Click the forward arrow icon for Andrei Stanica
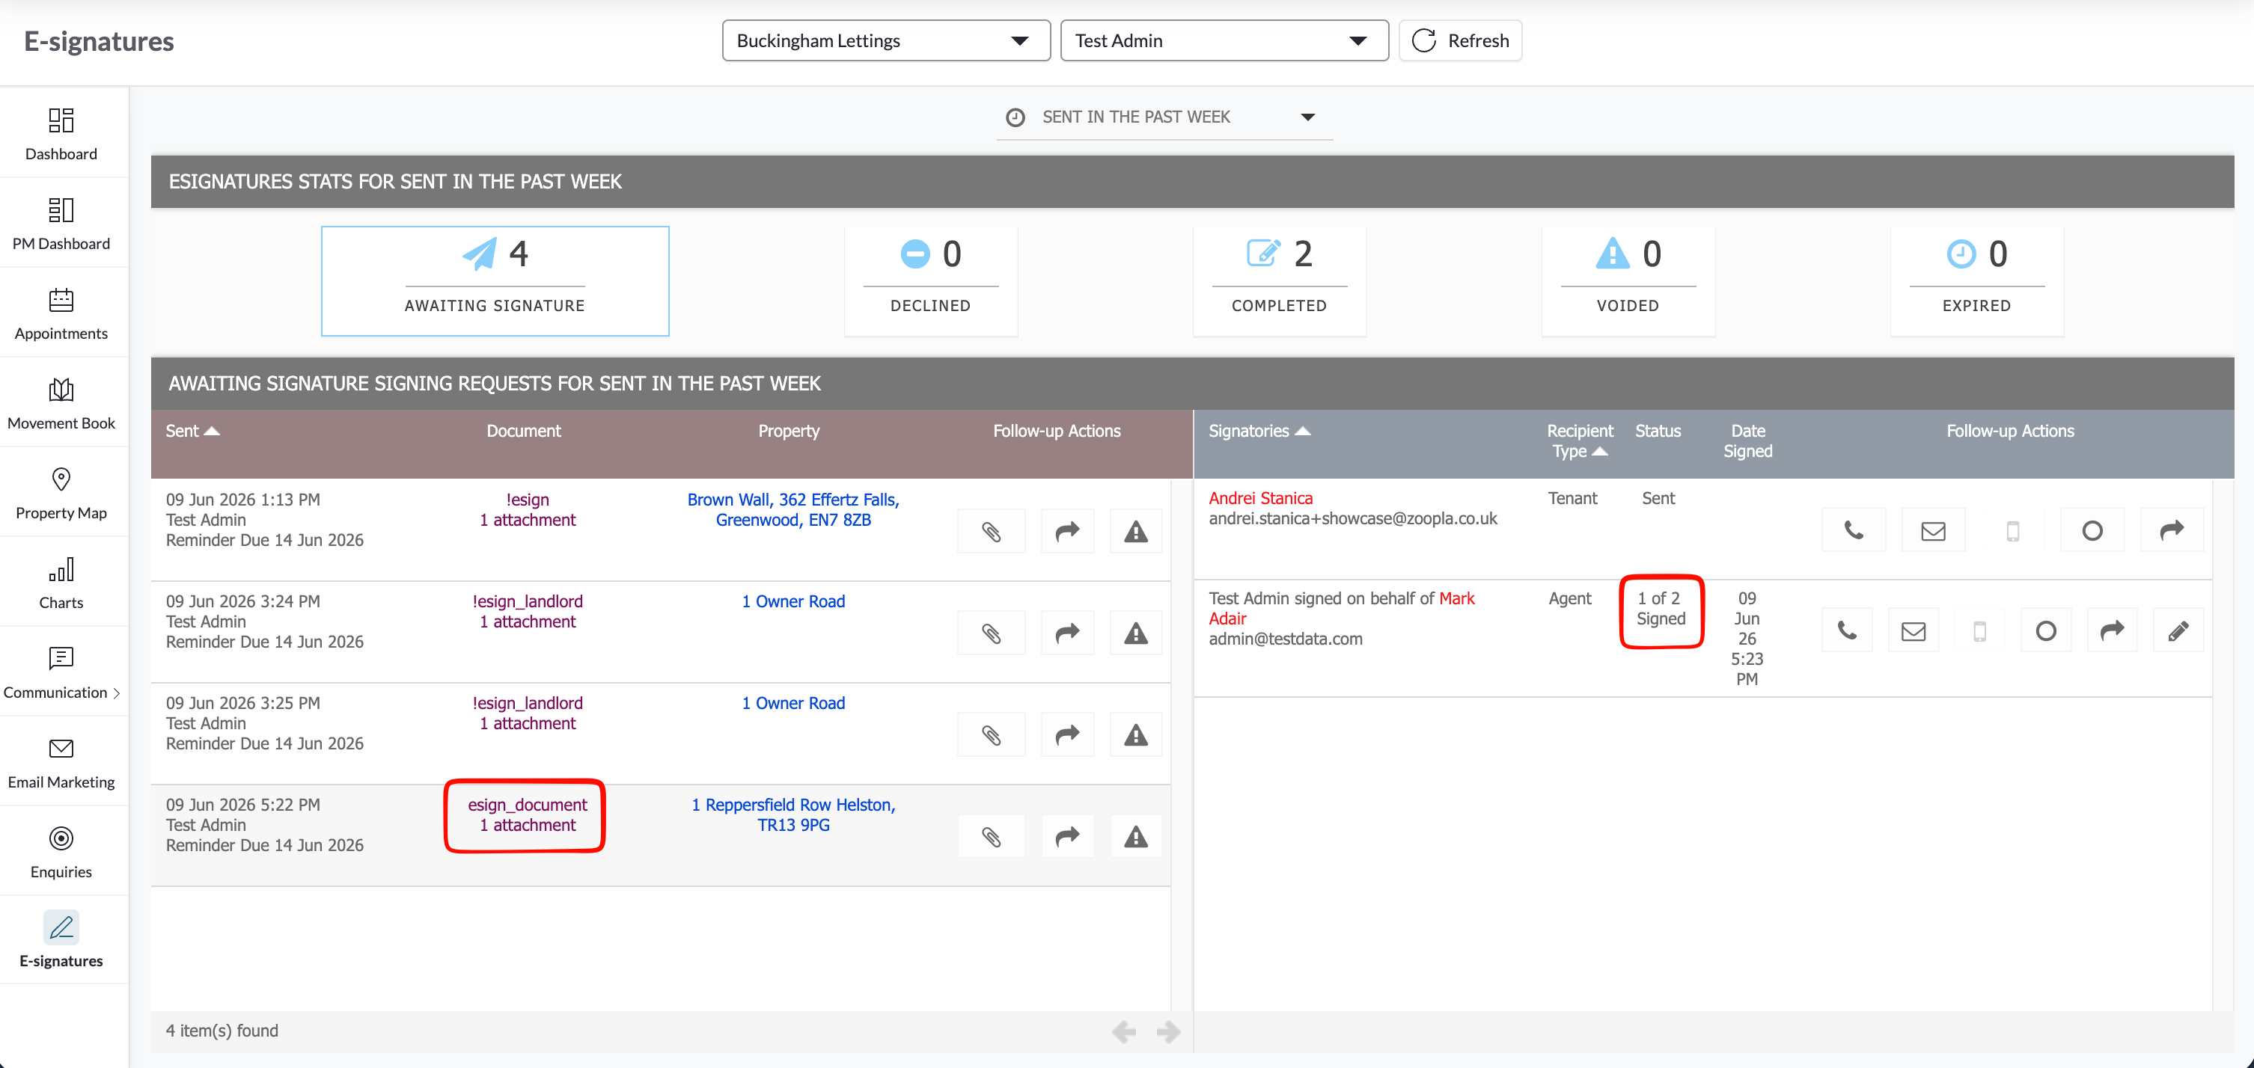 coord(2172,530)
